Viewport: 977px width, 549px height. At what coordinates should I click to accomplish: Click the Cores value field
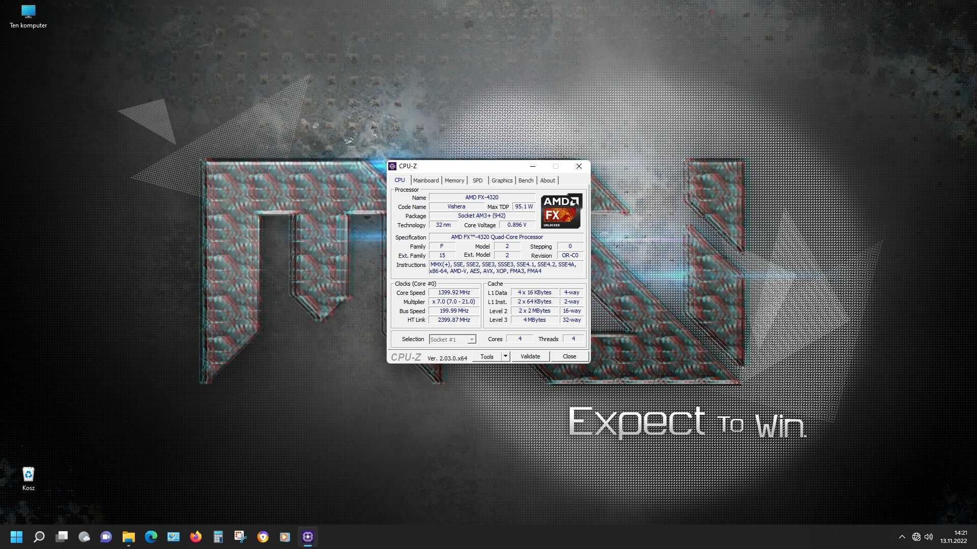(520, 339)
